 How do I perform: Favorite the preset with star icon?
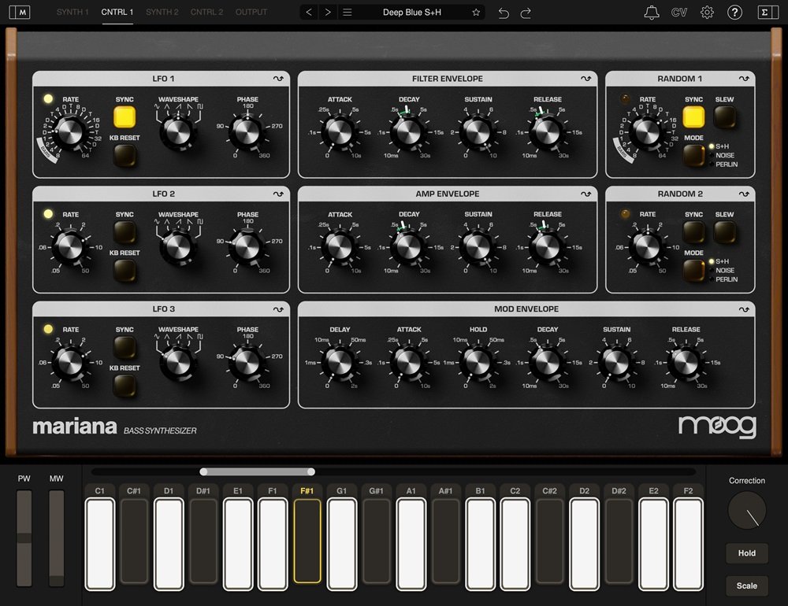pos(475,13)
